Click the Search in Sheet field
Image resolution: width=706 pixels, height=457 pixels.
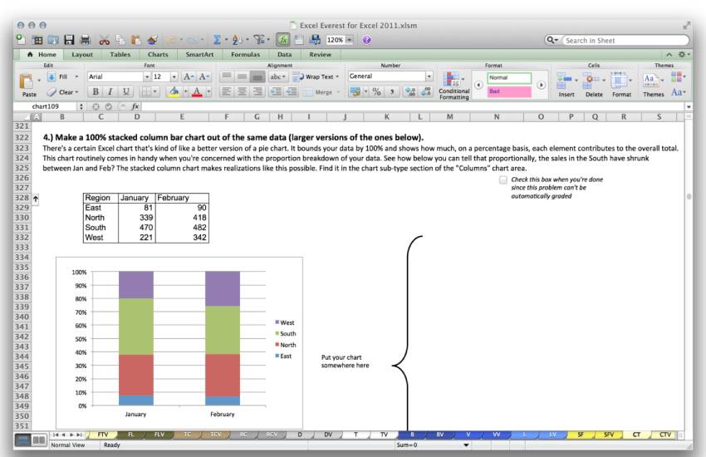click(x=625, y=41)
